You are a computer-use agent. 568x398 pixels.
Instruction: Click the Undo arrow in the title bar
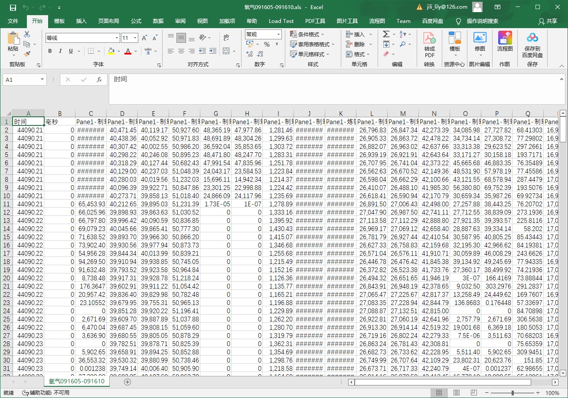coord(26,7)
